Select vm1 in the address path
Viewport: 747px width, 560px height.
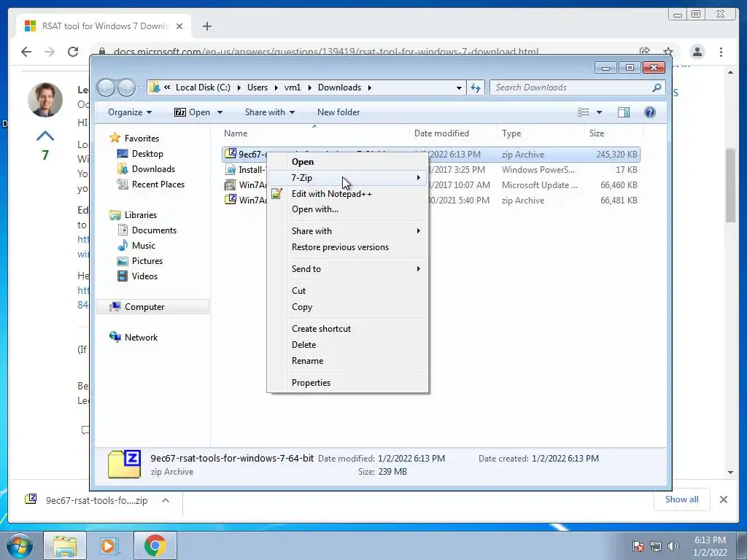click(x=293, y=87)
